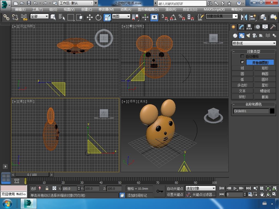The width and height of the screenshot is (279, 209).
Task: Open the 样条线 shape type dropdown
Action: 254,43
